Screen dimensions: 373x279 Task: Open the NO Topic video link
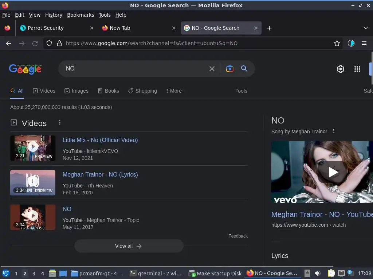67,209
